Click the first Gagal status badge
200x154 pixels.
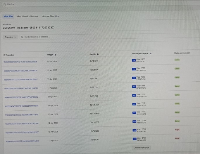(177, 130)
